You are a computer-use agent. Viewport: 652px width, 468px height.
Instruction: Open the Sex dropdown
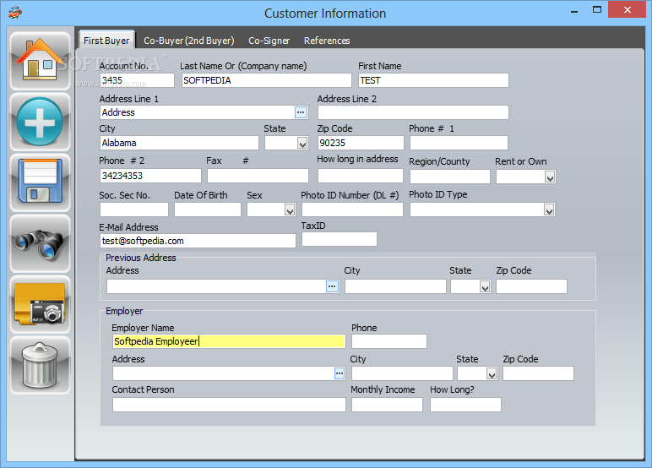pos(290,210)
